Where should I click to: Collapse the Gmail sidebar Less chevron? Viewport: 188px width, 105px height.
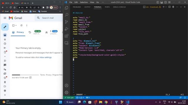click(5, 56)
